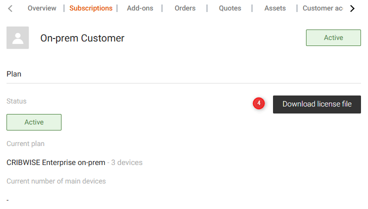This screenshot has width=368, height=209.
Task: Click the Current plan label
Action: 25,144
